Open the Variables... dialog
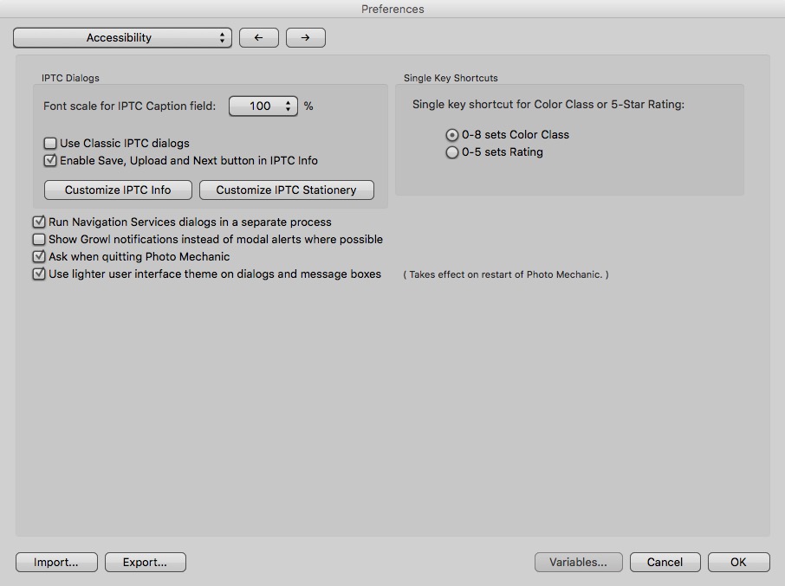 pos(578,563)
